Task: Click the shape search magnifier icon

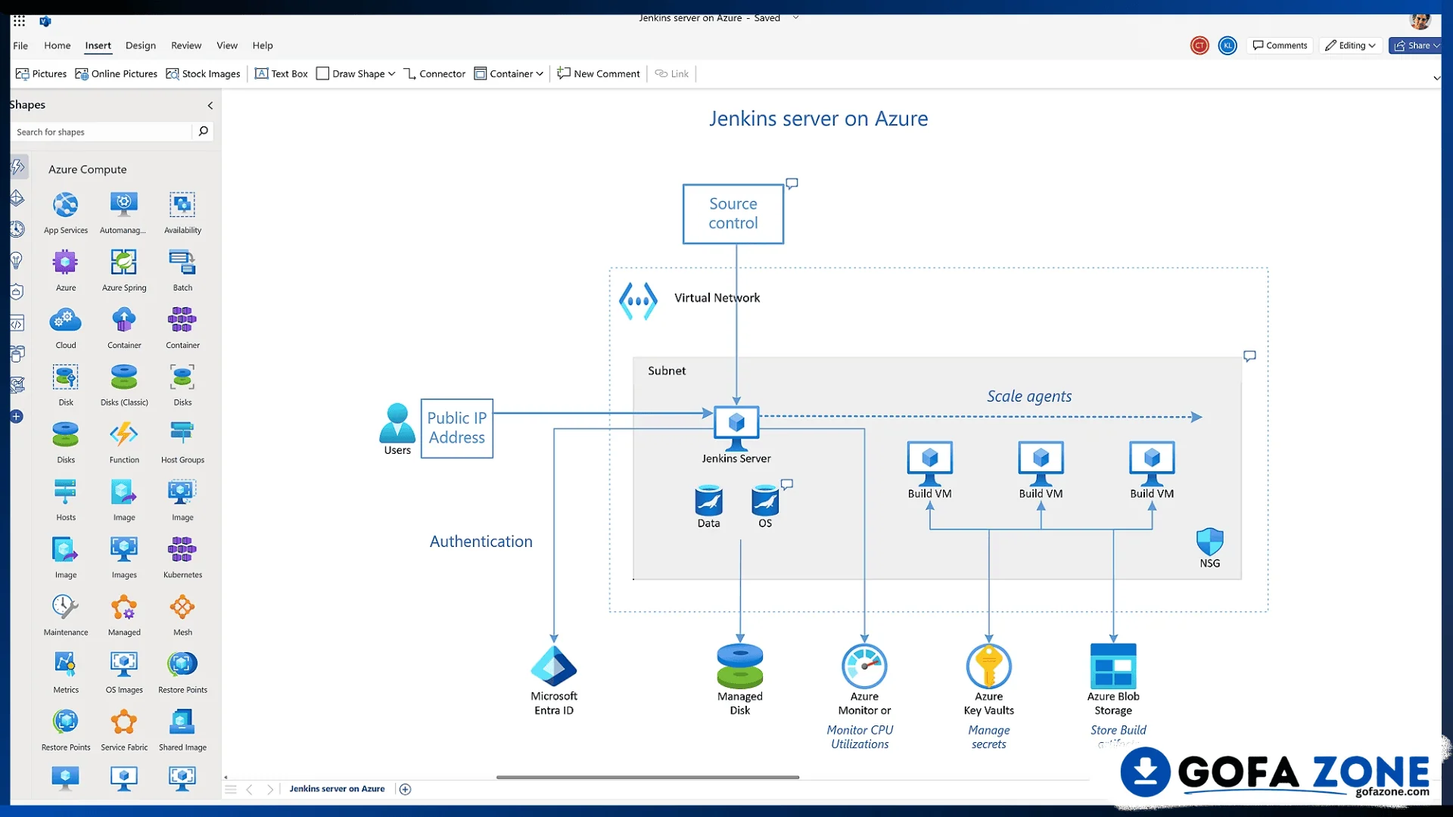Action: click(203, 132)
